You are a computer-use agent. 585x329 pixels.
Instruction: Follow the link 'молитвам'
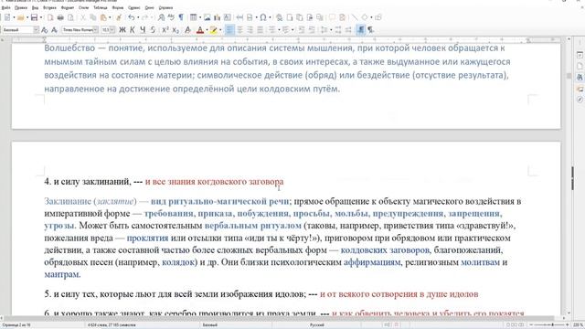coord(480,262)
